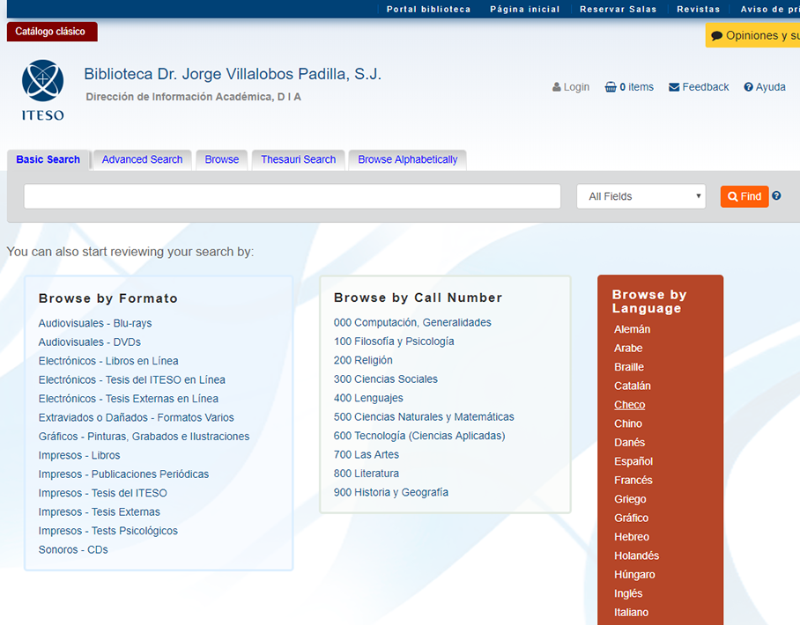Open call number 200 Religión
This screenshot has width=800, height=625.
[363, 360]
